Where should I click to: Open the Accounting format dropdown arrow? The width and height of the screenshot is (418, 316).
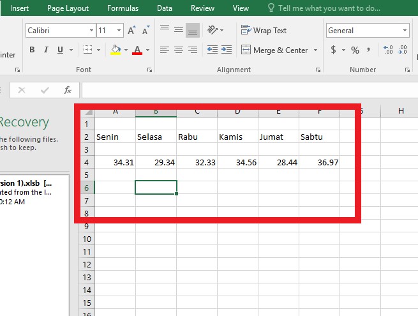pos(343,50)
